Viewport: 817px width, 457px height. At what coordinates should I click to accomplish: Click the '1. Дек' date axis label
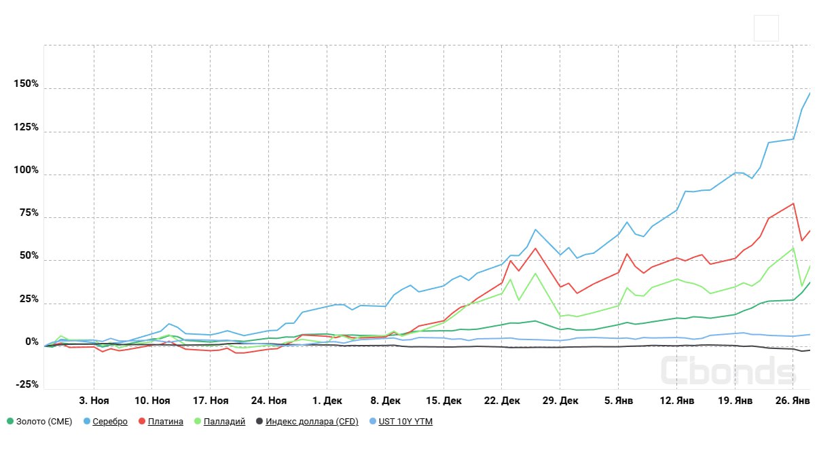(327, 401)
